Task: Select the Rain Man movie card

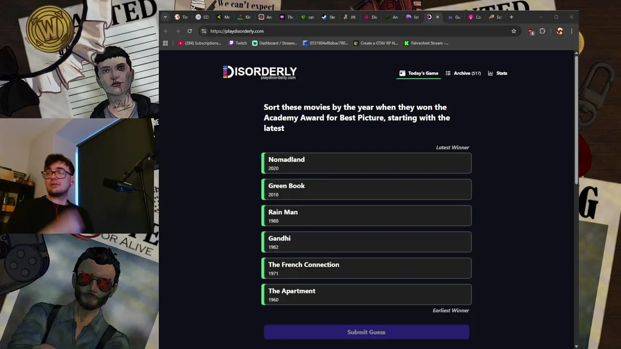Action: [x=366, y=216]
